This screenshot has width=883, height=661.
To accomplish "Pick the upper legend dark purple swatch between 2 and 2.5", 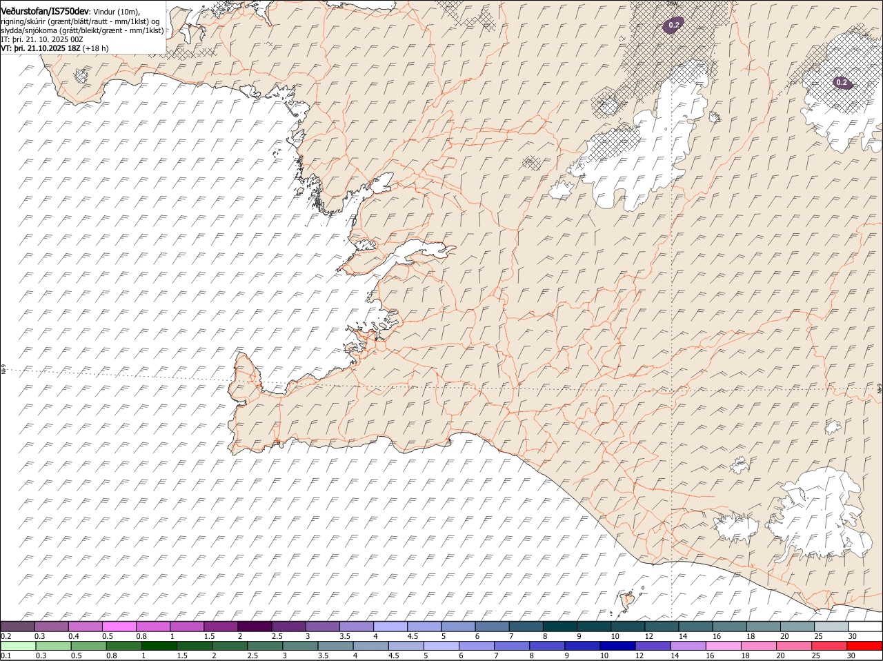I will [255, 627].
